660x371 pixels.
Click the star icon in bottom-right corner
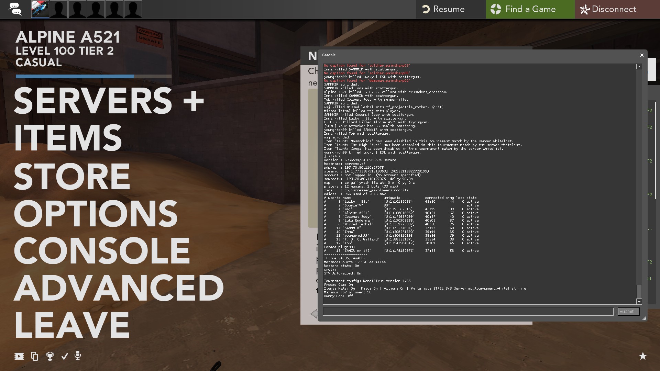tap(642, 356)
